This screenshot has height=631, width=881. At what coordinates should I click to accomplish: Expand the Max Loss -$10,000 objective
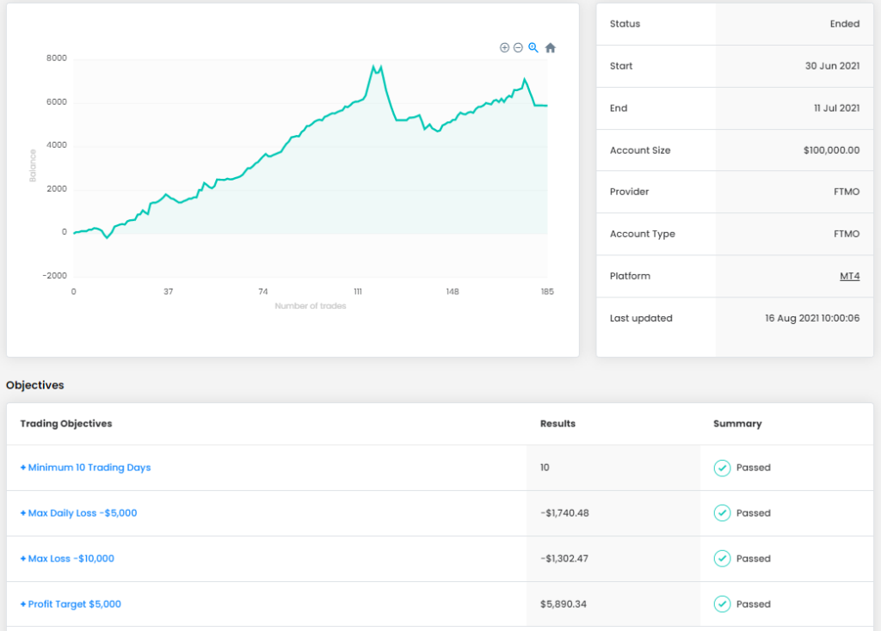pyautogui.click(x=67, y=559)
